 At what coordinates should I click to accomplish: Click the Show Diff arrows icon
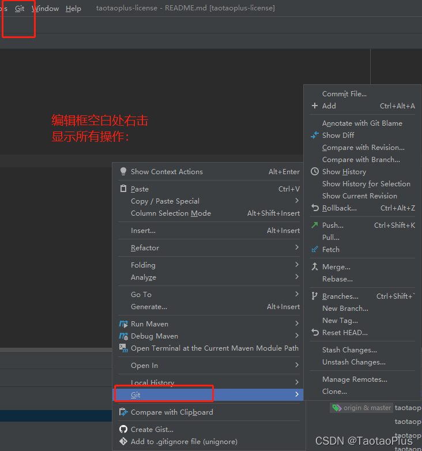[315, 135]
